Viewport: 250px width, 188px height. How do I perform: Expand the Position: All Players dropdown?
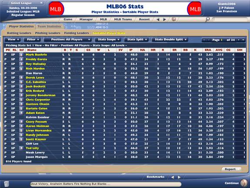coord(68,40)
